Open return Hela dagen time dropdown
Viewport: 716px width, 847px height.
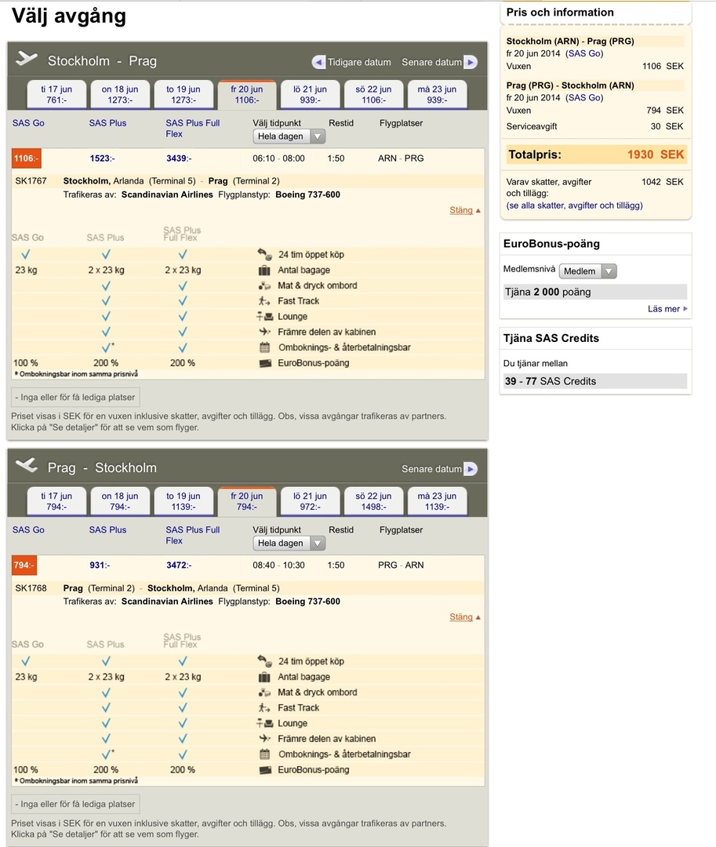click(289, 543)
